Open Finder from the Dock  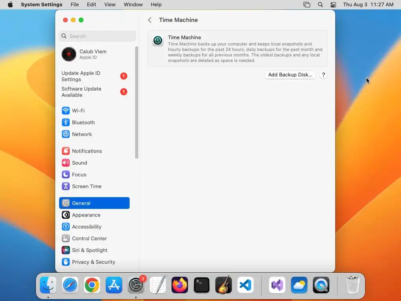(x=48, y=285)
